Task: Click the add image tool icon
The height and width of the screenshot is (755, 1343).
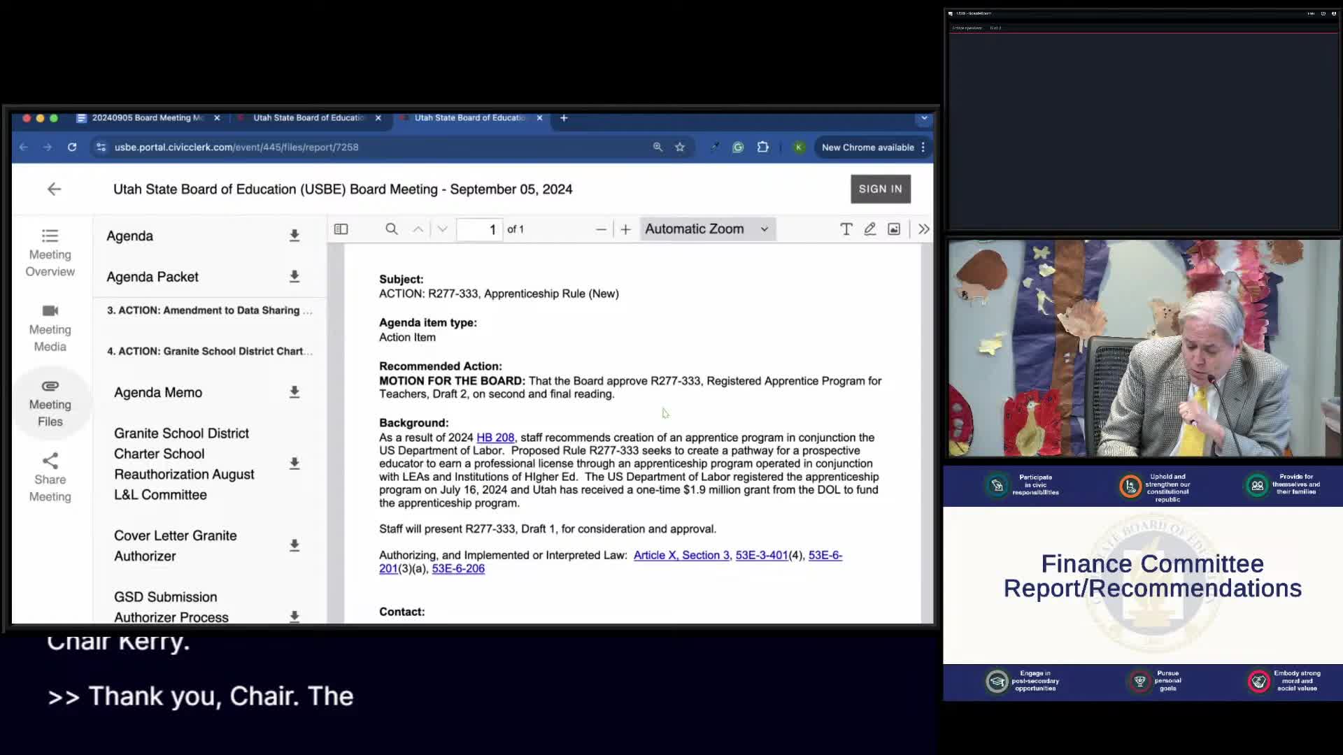Action: [x=894, y=229]
